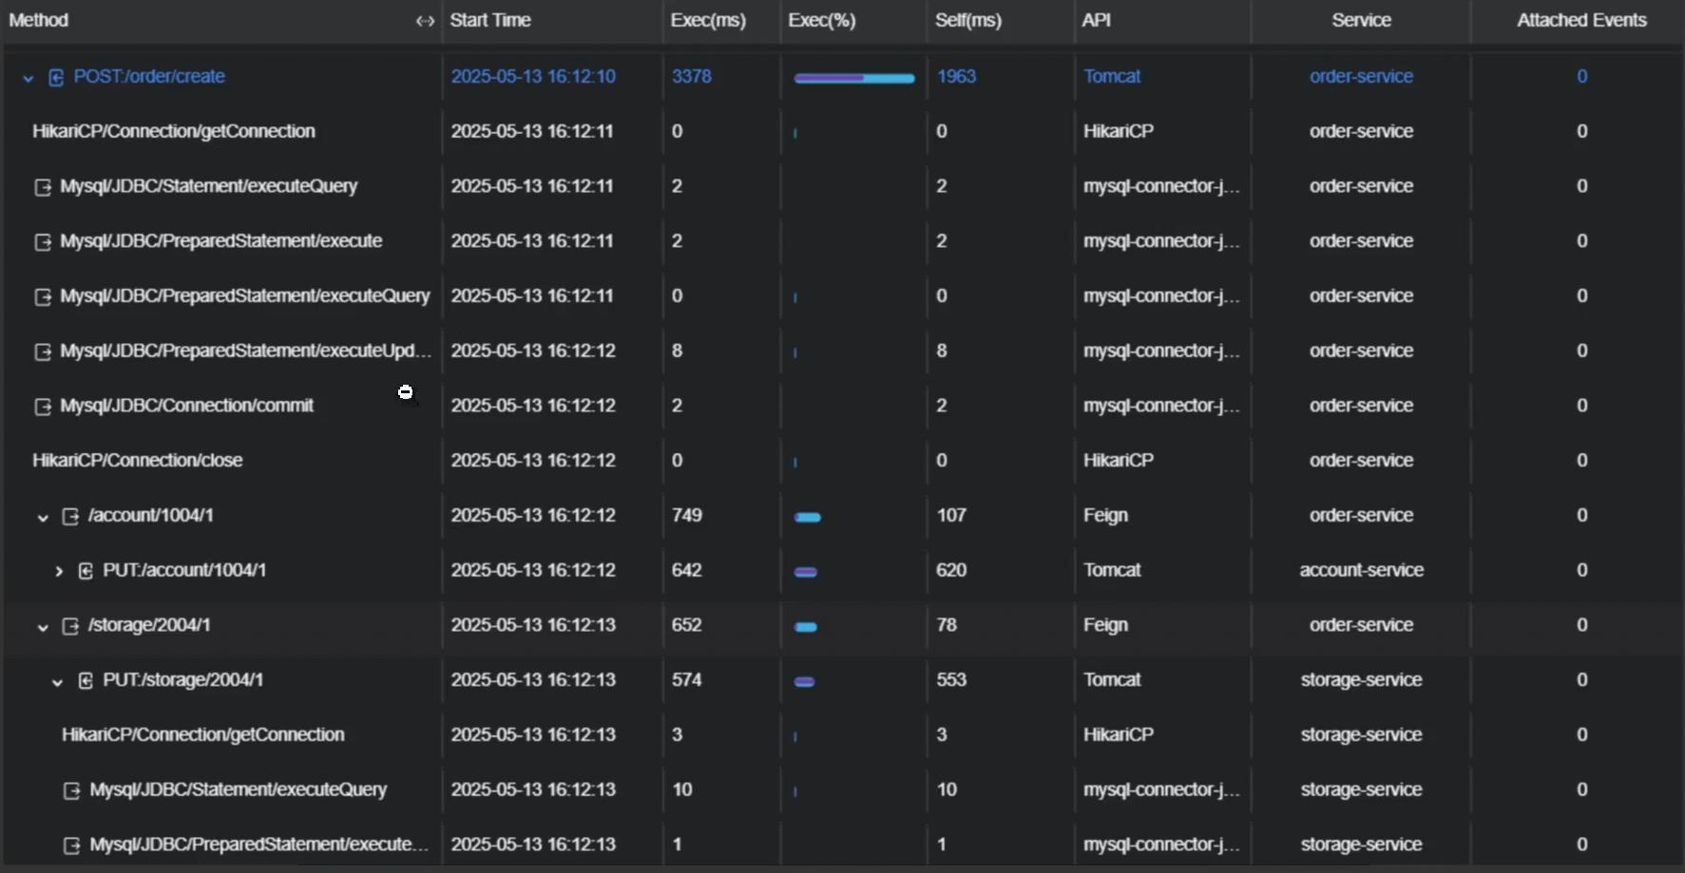Screen dimensions: 1685x873
Task: Collapse the /account/1004/1 Feign span
Action: [x=43, y=517]
